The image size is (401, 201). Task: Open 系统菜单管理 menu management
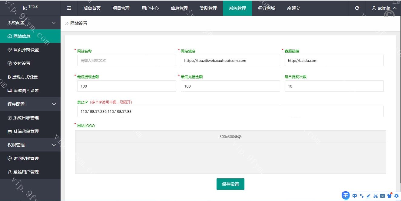point(26,131)
